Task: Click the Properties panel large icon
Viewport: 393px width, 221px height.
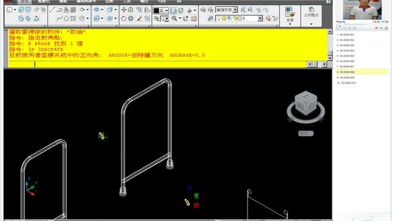Action: click(x=290, y=12)
